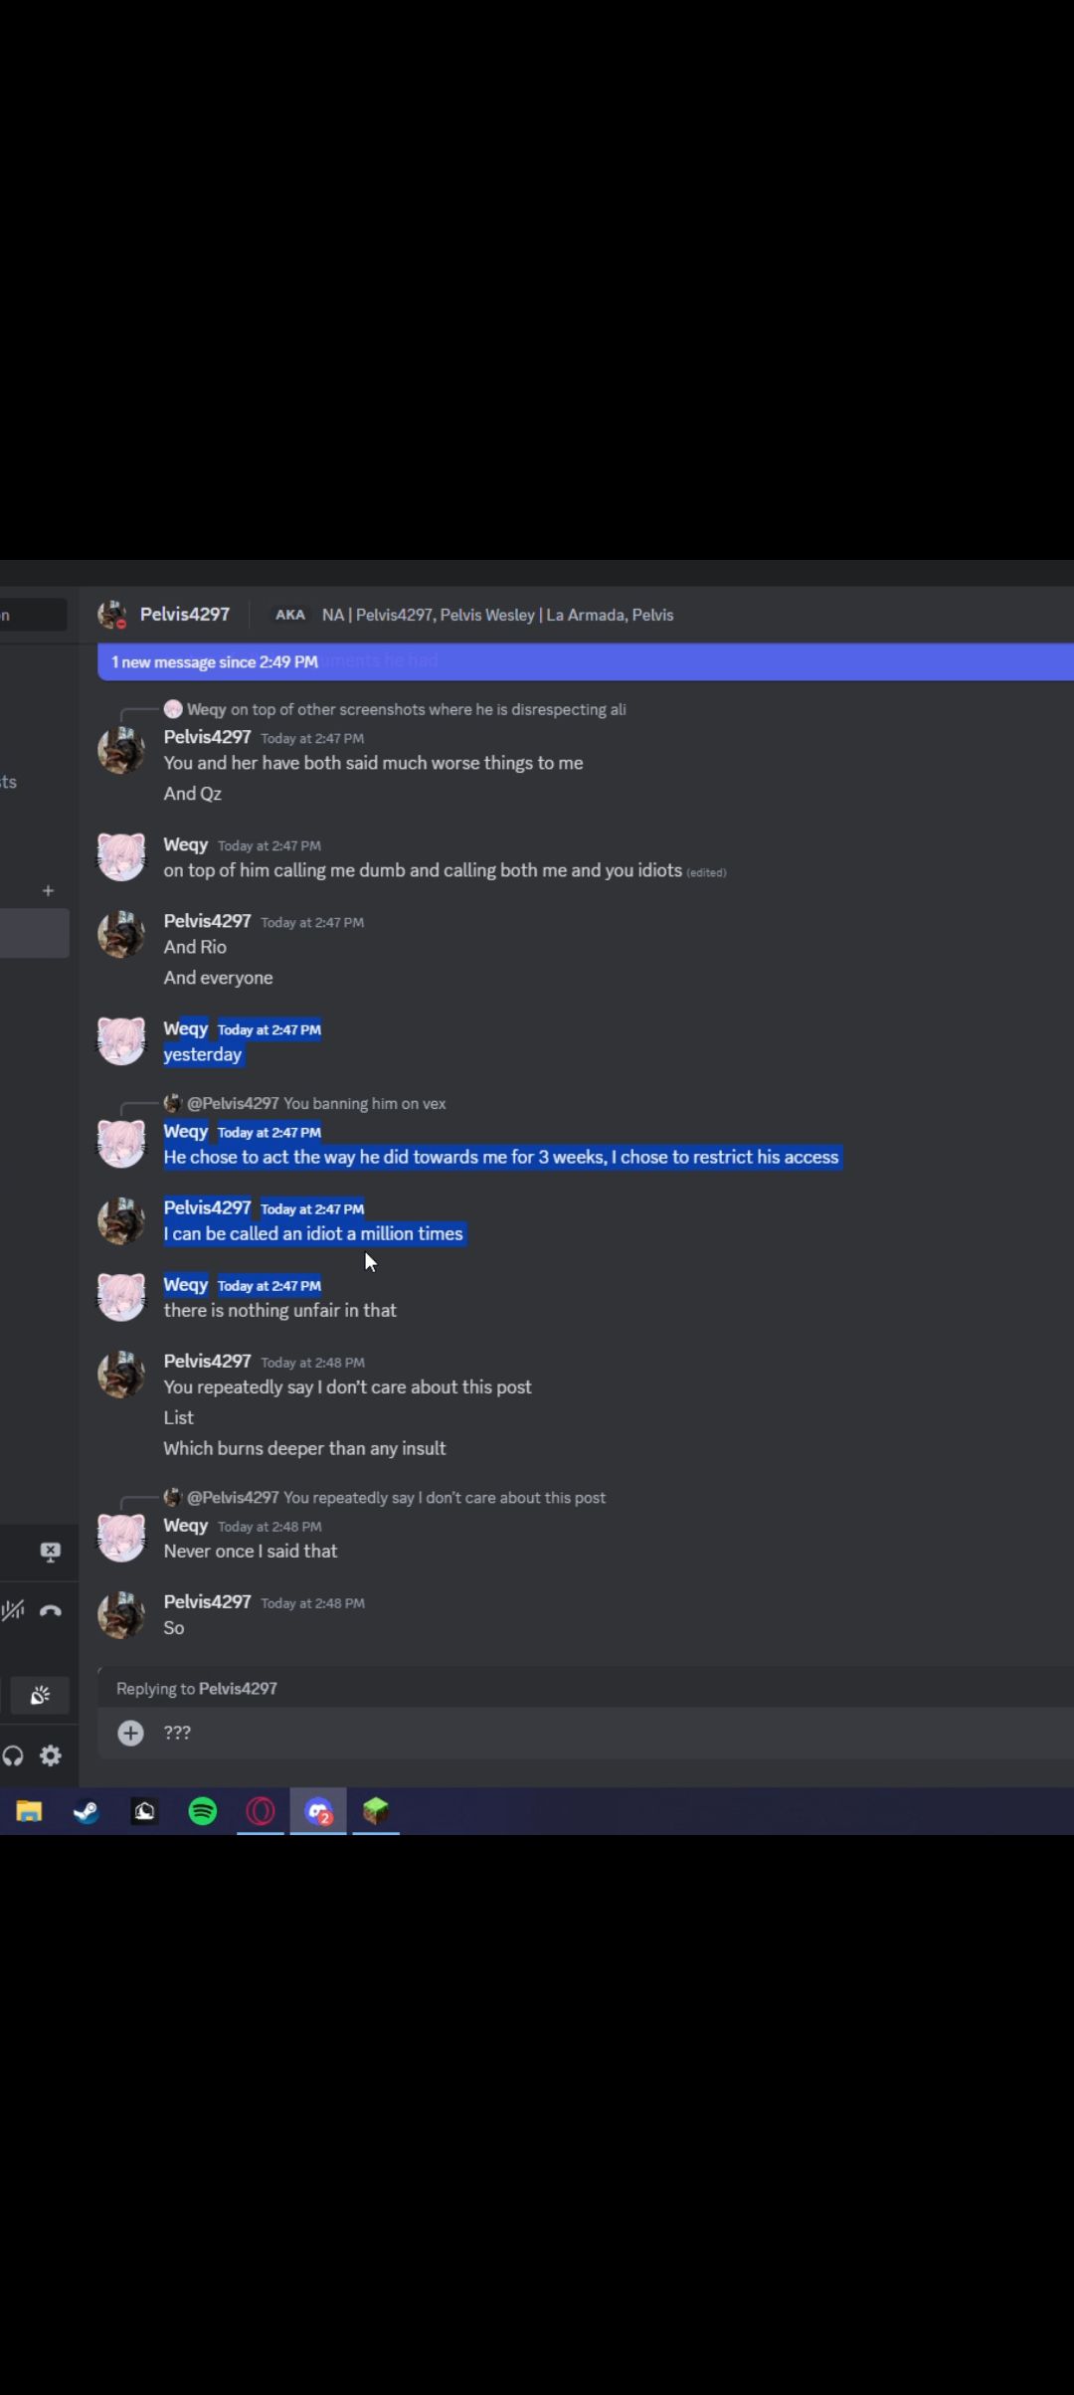
Task: Click the Discord icon in the taskbar
Action: tap(318, 1811)
